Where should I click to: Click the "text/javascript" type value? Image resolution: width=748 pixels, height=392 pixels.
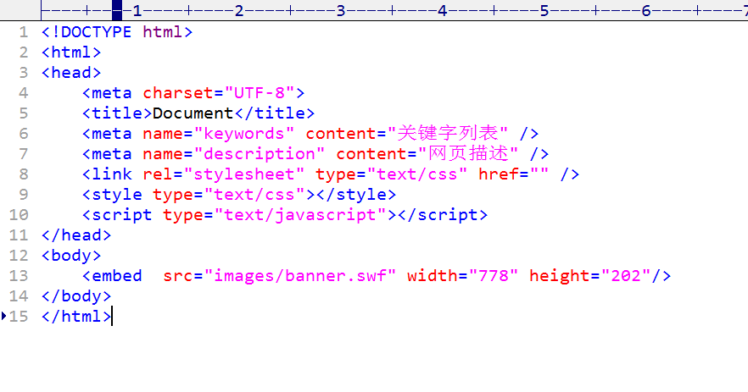tap(300, 215)
